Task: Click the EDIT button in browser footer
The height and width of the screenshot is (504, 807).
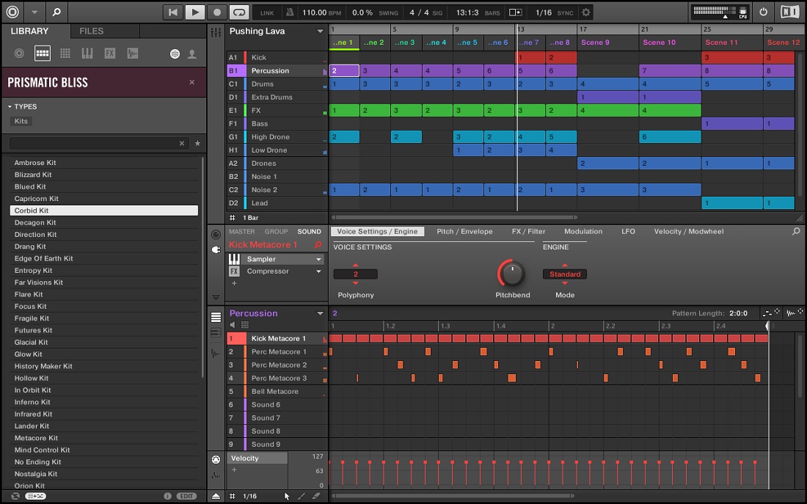Action: pyautogui.click(x=186, y=497)
